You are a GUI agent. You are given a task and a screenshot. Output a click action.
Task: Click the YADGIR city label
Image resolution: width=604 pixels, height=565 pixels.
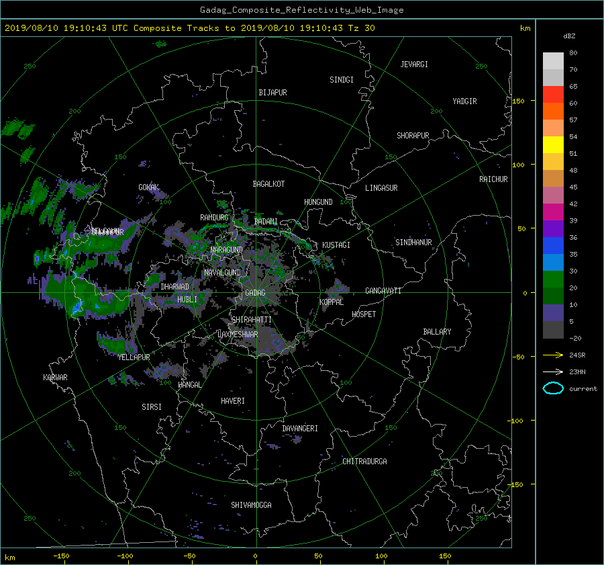coord(464,101)
